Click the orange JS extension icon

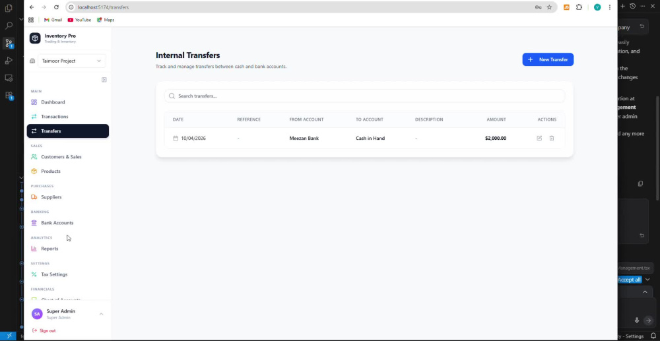point(566,7)
